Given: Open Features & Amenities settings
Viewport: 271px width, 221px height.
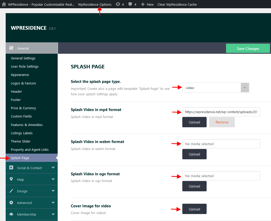Looking at the screenshot, I should (x=27, y=125).
